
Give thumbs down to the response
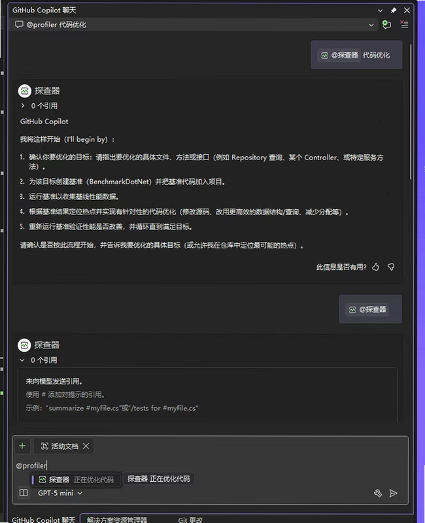(x=391, y=267)
